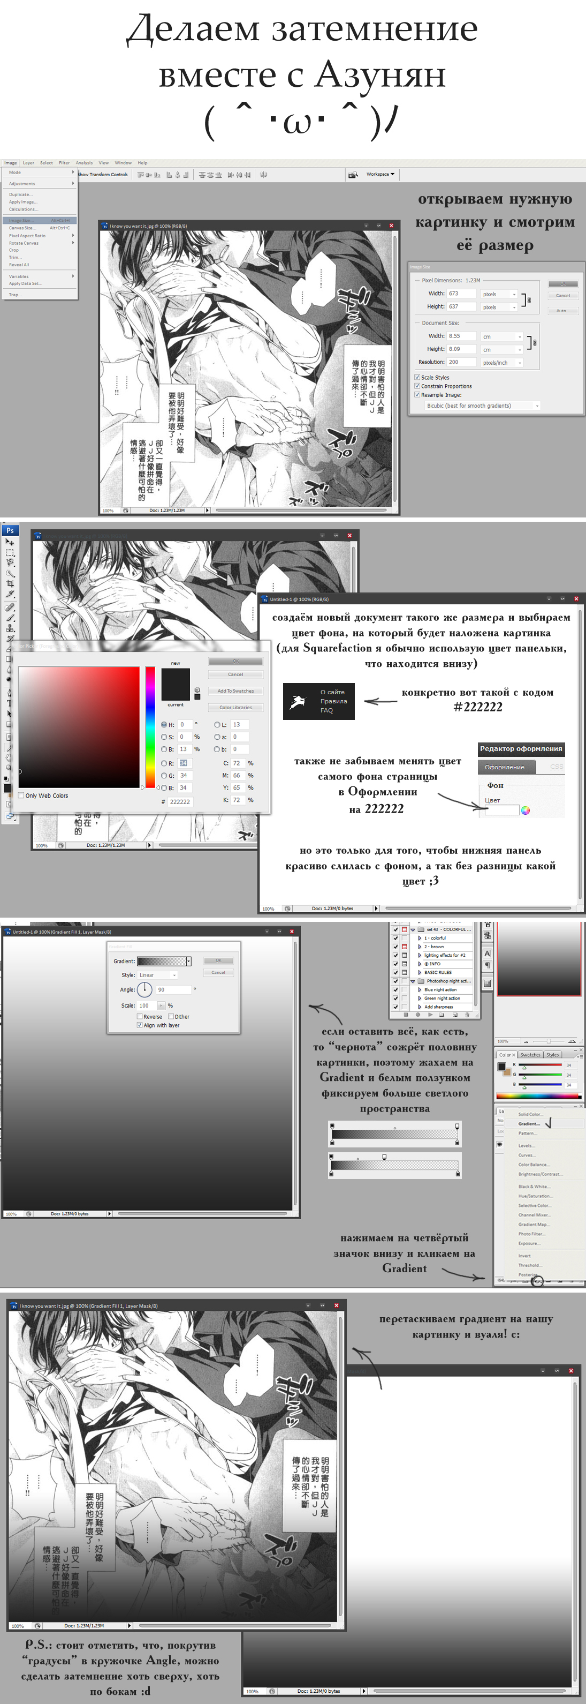Viewport: 586px width, 1704px height.
Task: Click Cancel in the Image Size dialog
Action: [563, 296]
